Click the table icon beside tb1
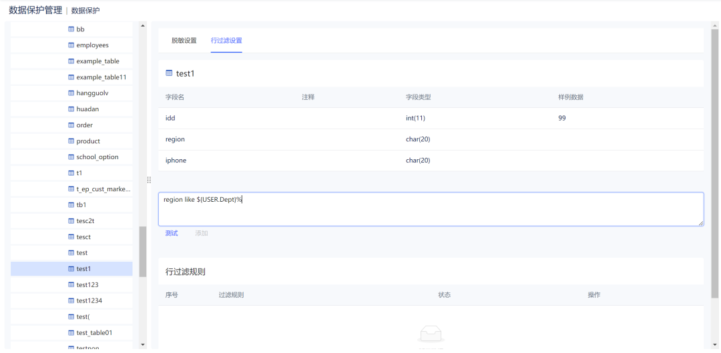The width and height of the screenshot is (721, 353). (71, 204)
